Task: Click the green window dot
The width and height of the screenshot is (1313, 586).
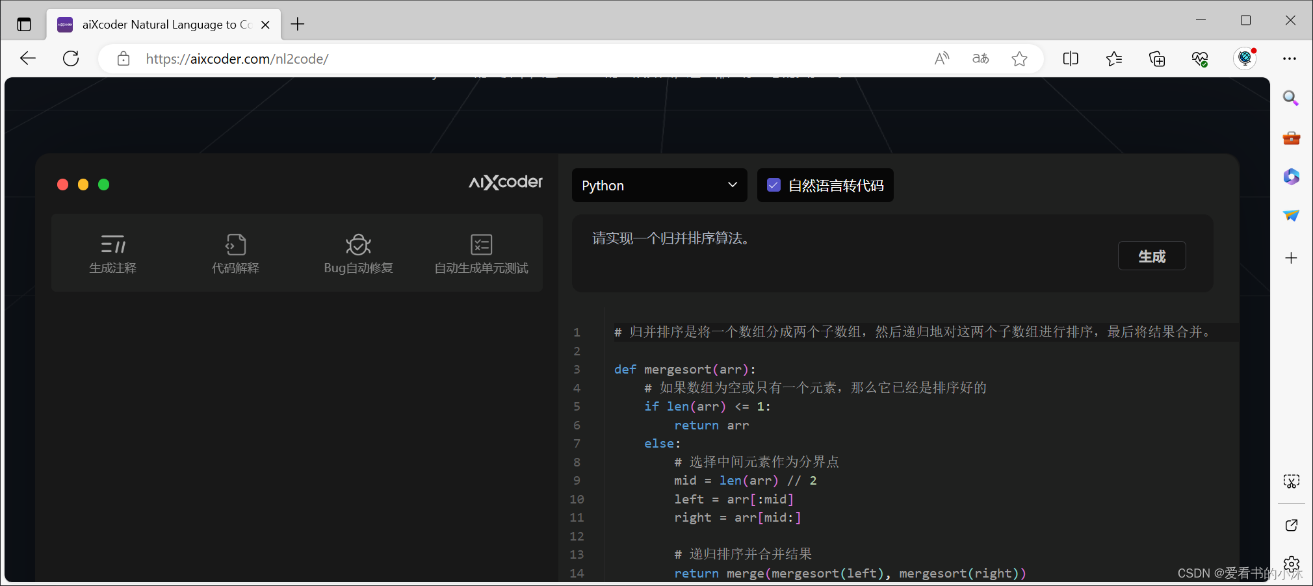Action: 103,185
